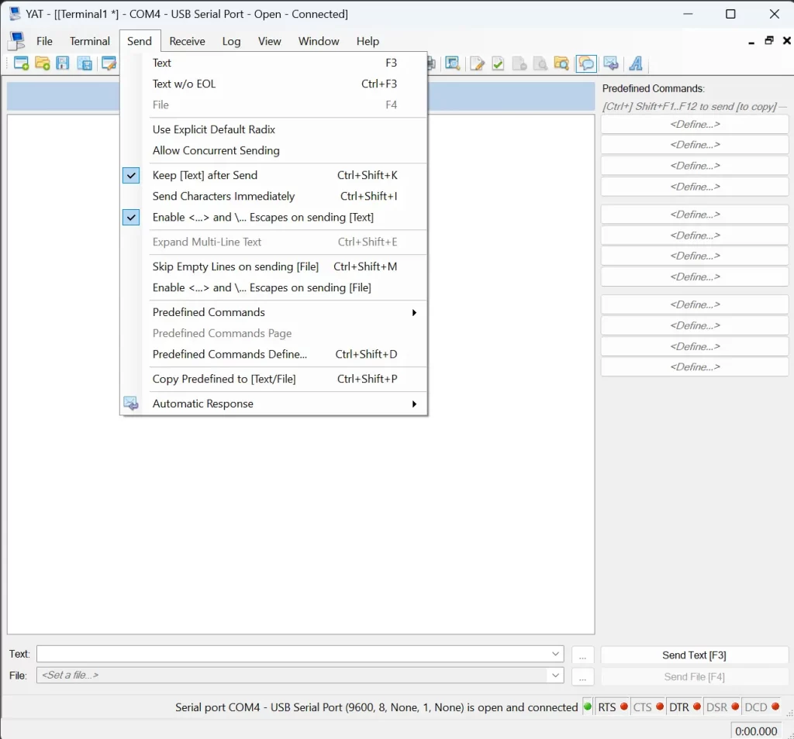Viewport: 794px width, 739px height.
Task: Open the File field dropdown arrow
Action: pyautogui.click(x=555, y=675)
